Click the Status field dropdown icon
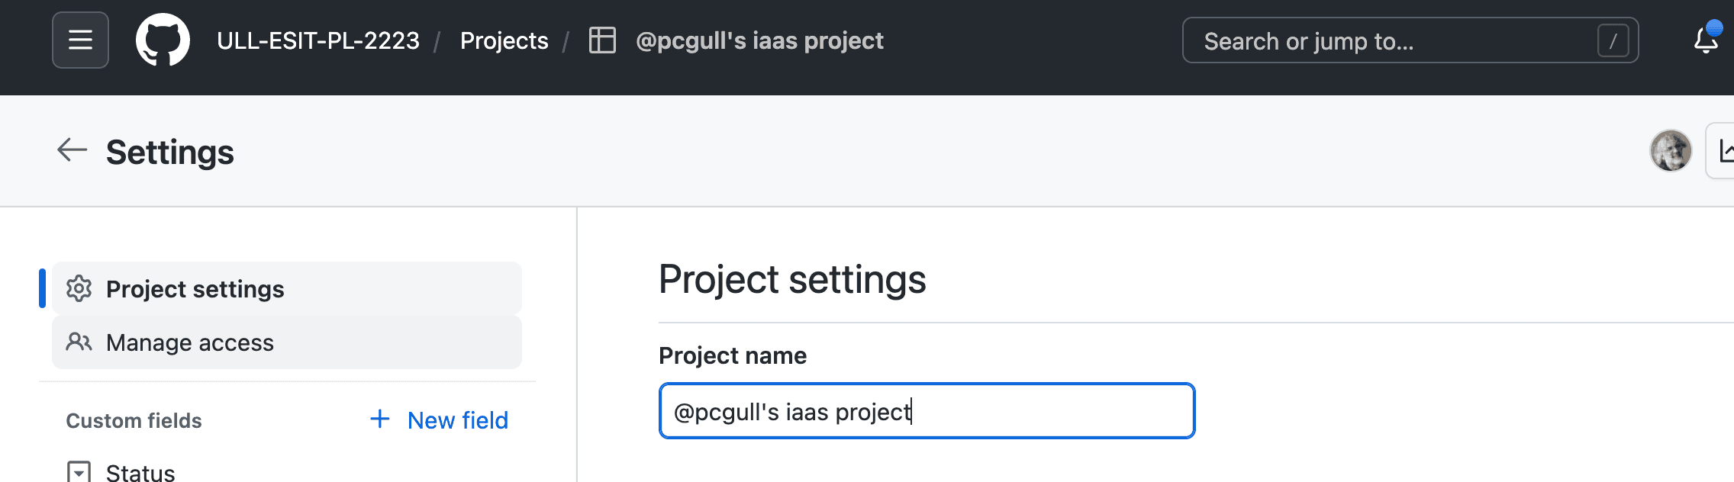1734x482 pixels. click(79, 471)
